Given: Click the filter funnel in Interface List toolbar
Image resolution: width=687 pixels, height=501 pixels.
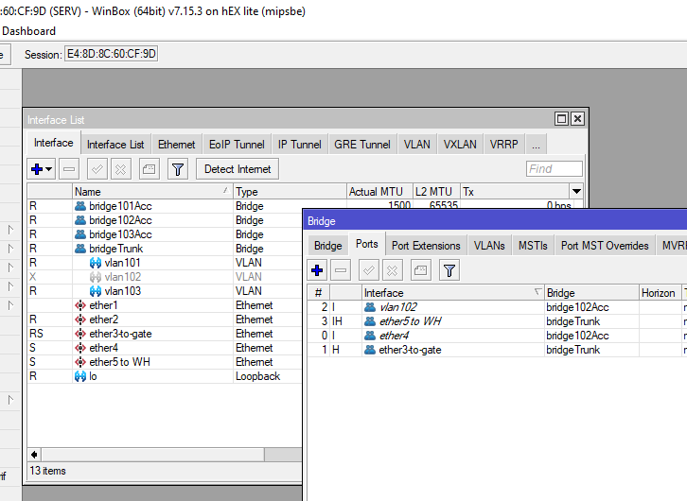Looking at the screenshot, I should tap(178, 169).
